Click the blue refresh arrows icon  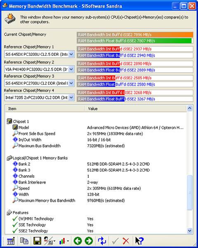point(102,241)
